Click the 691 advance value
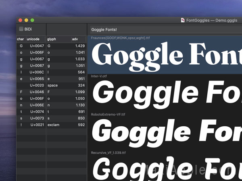This screenshot has height=181, width=242. click(81, 112)
